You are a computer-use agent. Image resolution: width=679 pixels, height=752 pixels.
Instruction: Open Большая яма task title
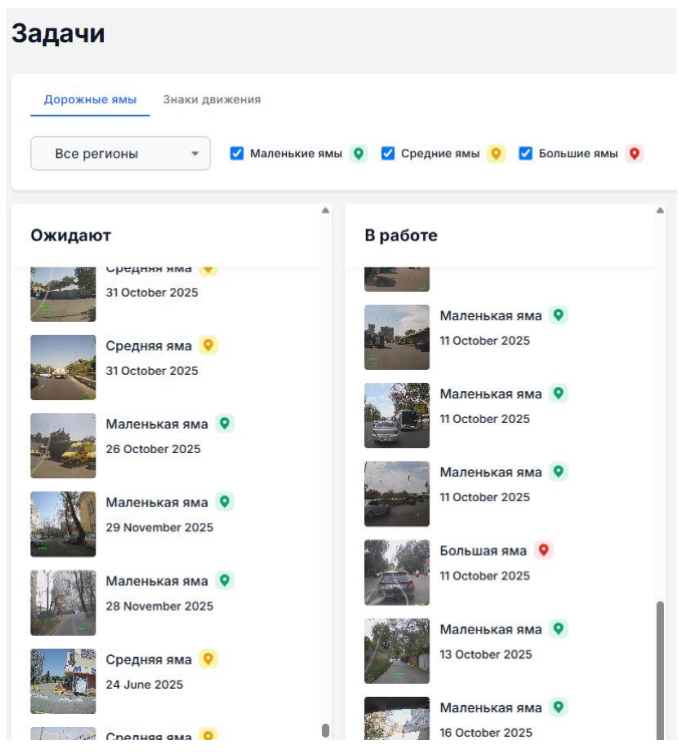pos(483,551)
